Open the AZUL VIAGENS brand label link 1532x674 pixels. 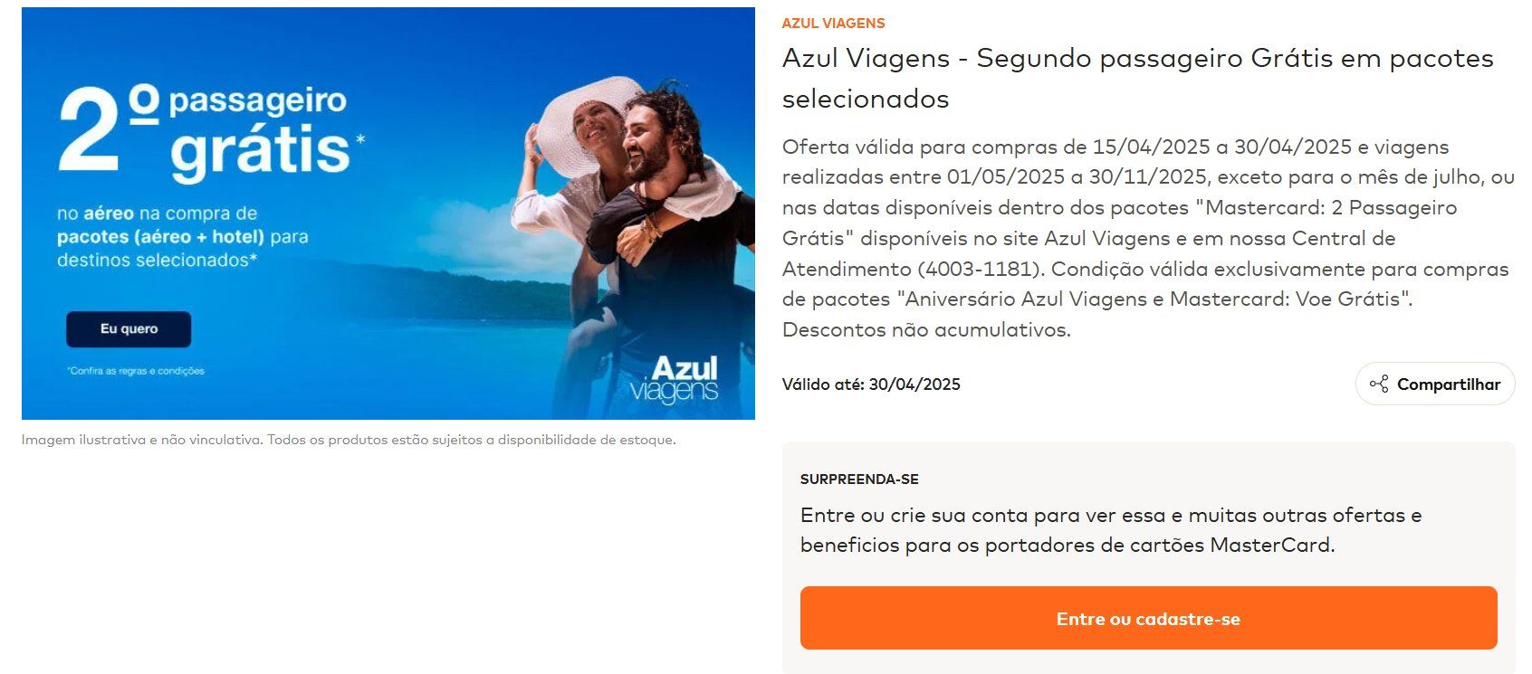833,24
